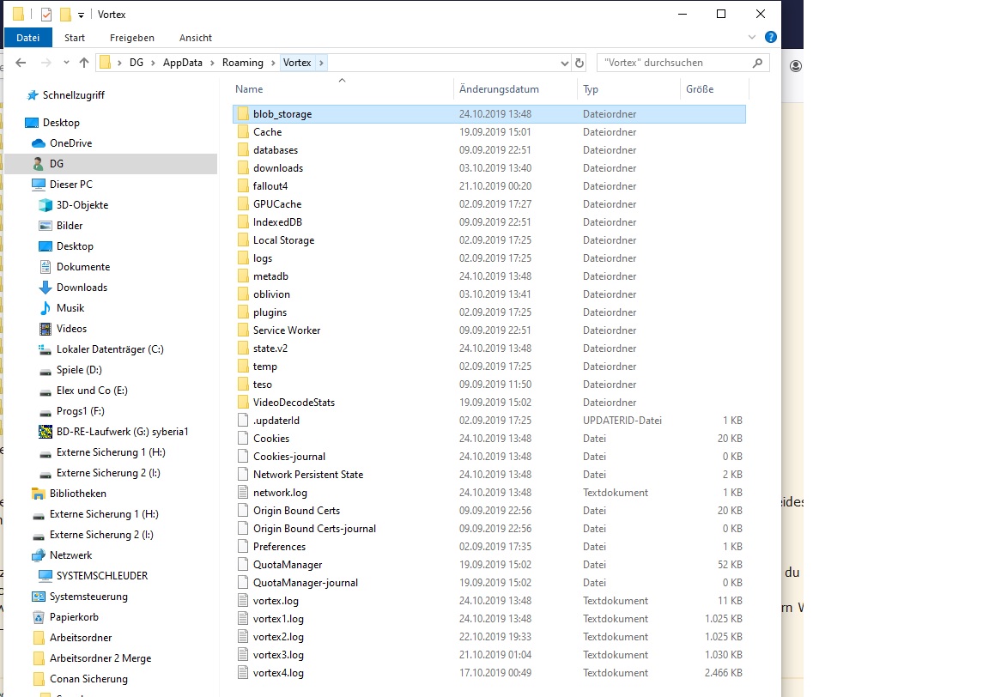Expand the ribbon with the chevron arrow

(x=752, y=38)
